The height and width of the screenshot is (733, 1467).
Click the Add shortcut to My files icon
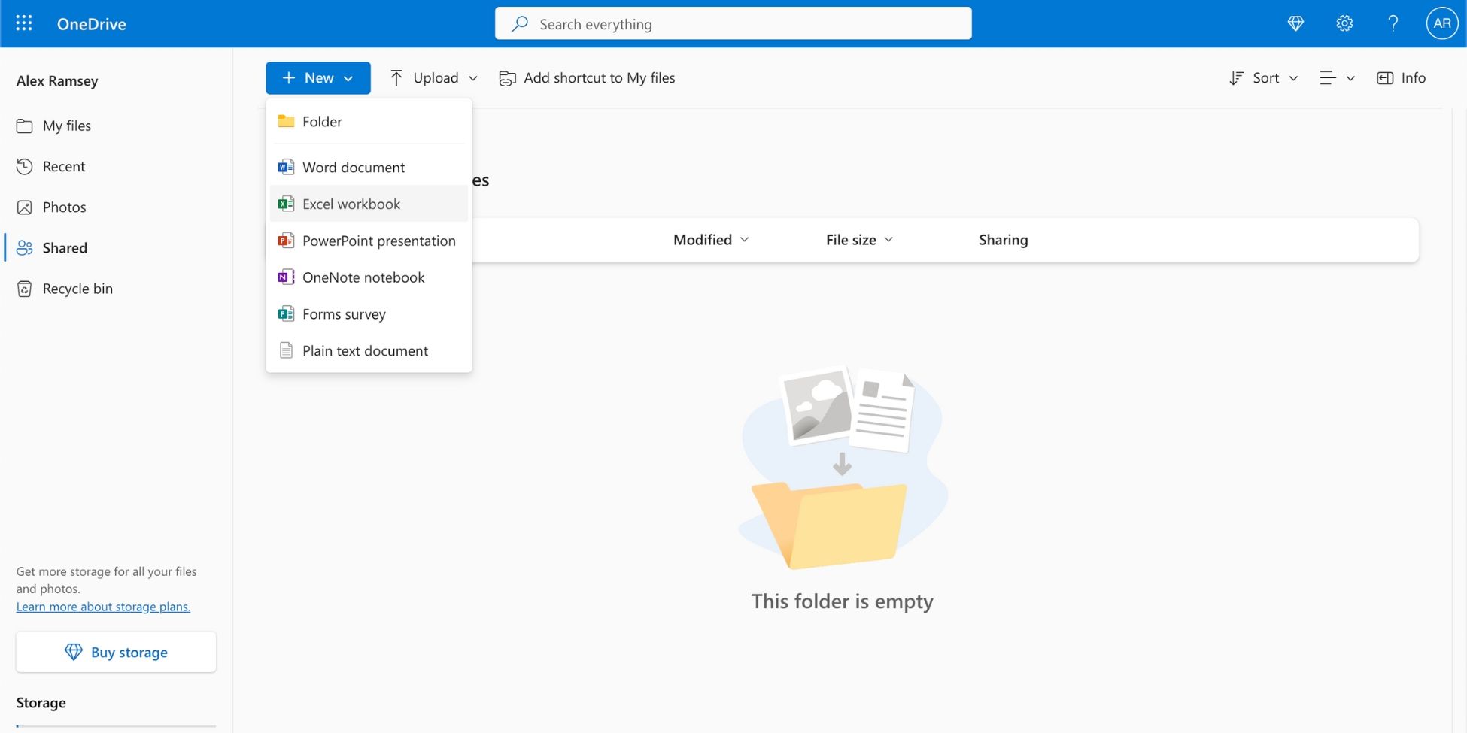tap(507, 77)
